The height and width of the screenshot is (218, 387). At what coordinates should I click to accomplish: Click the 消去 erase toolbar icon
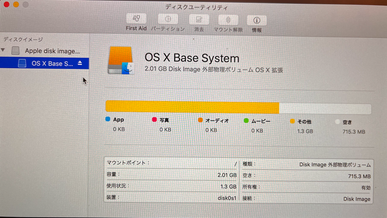tap(199, 20)
